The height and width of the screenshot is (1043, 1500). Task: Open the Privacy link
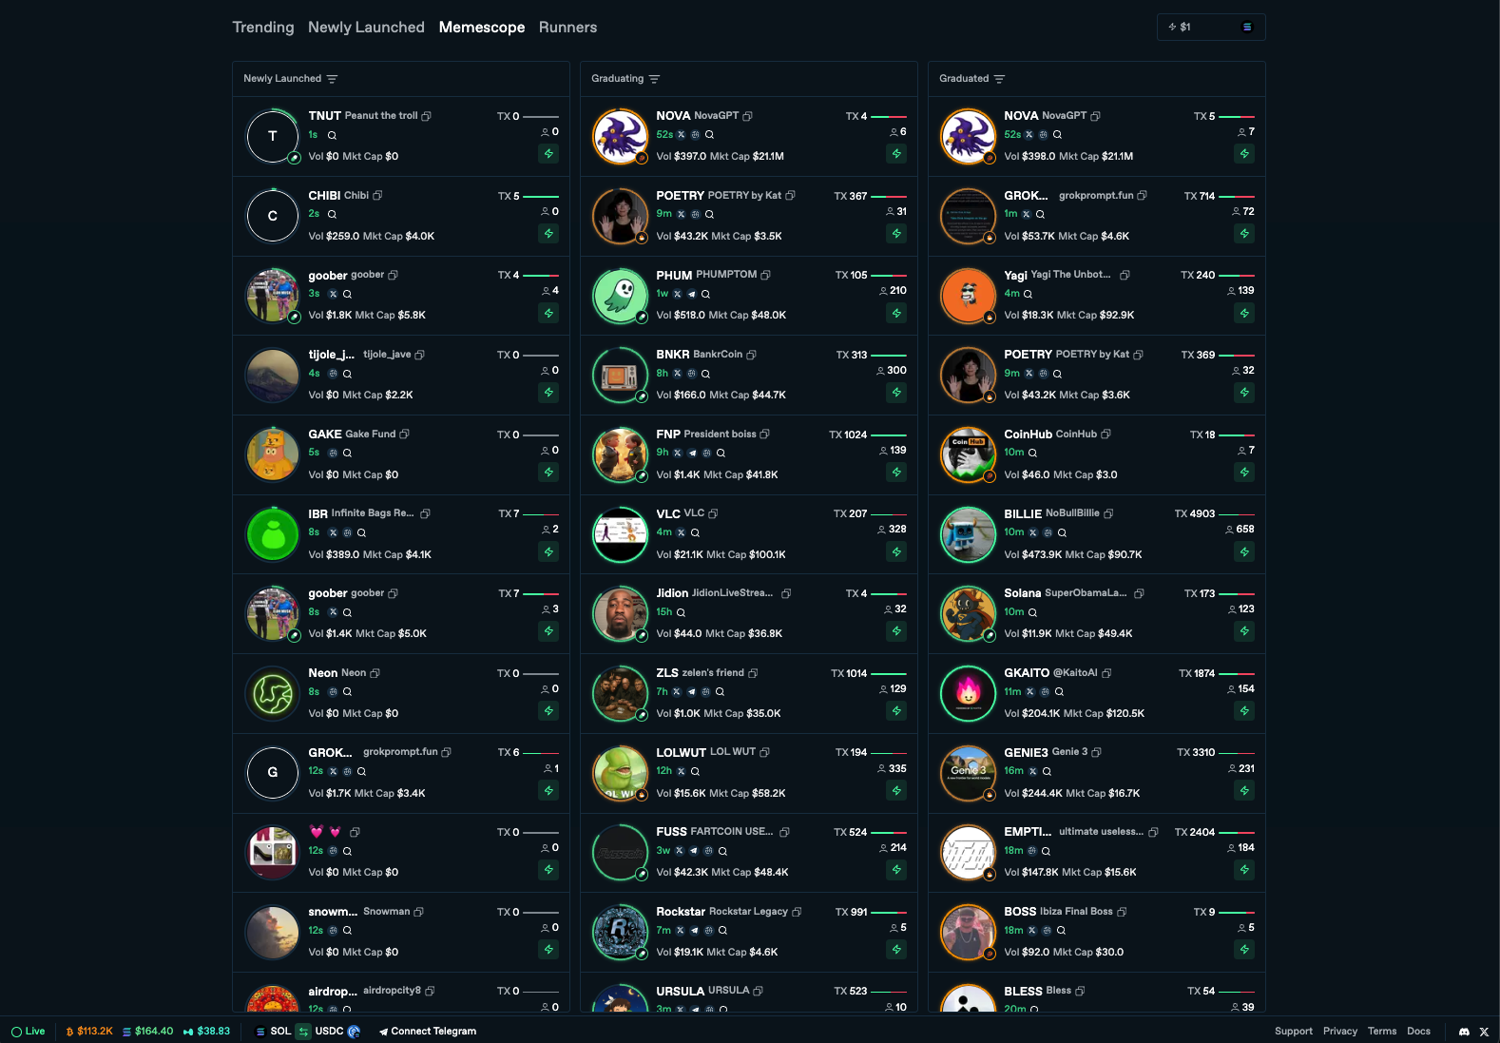click(1339, 1032)
